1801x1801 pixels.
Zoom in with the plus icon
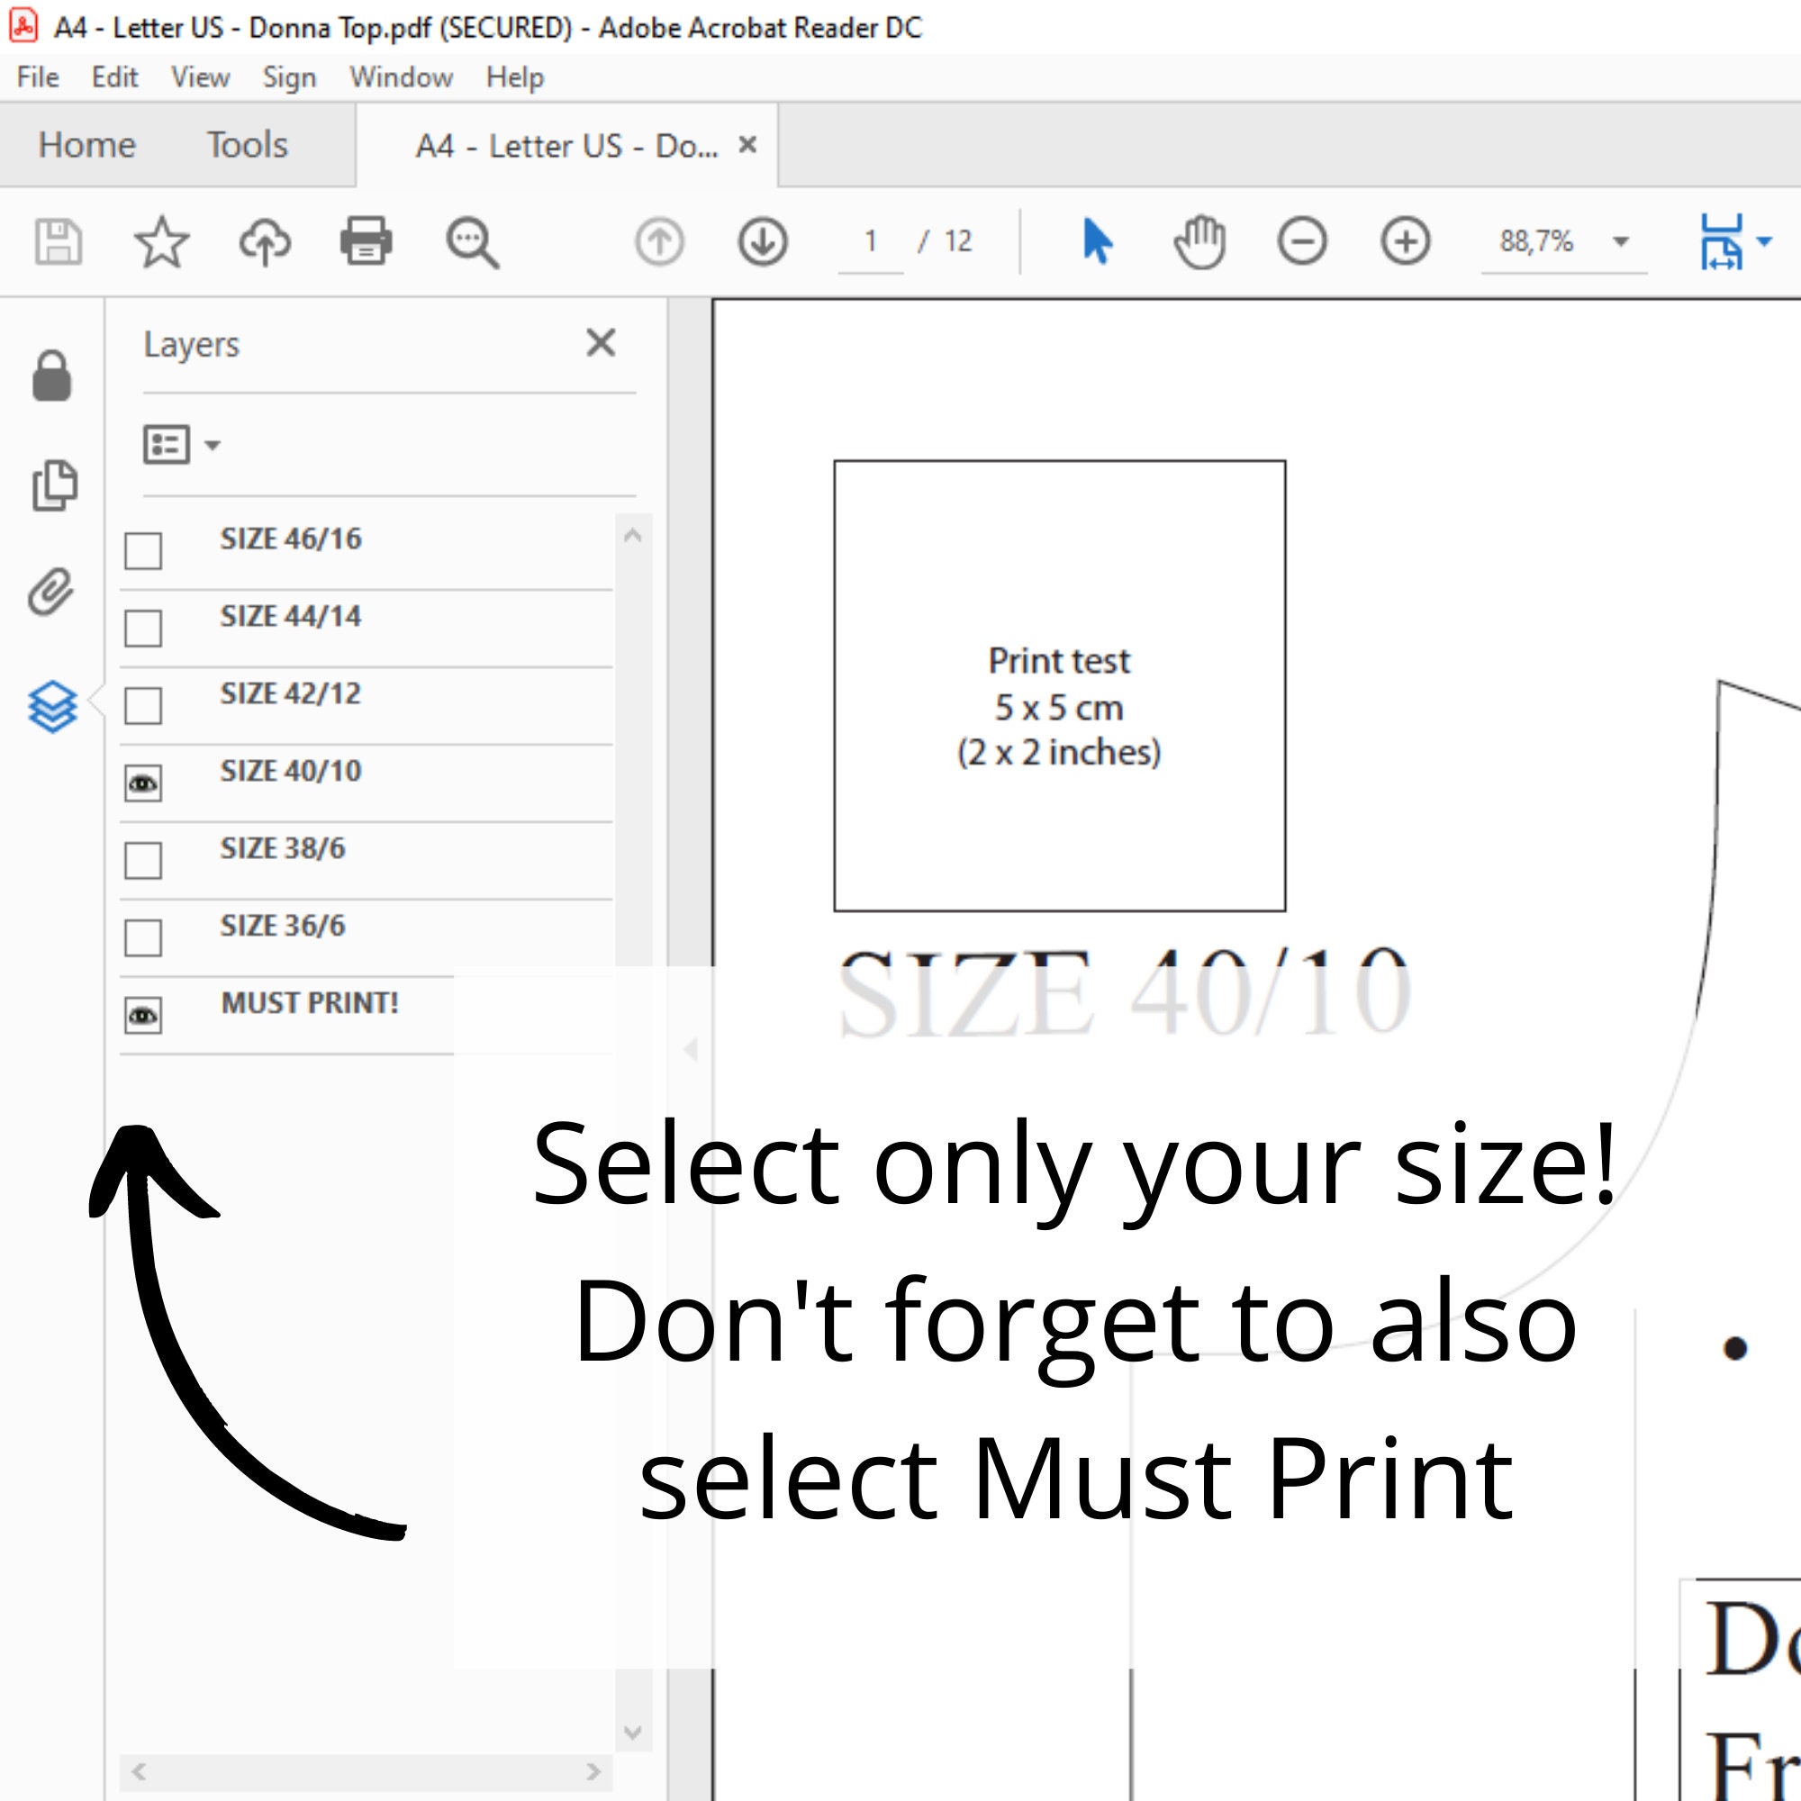click(1405, 241)
